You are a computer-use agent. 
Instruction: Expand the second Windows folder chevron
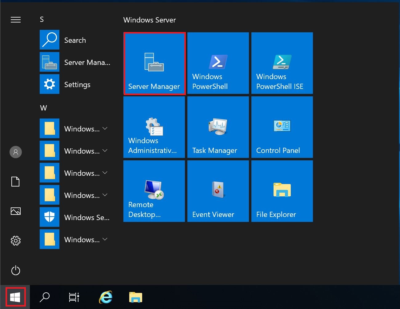105,151
